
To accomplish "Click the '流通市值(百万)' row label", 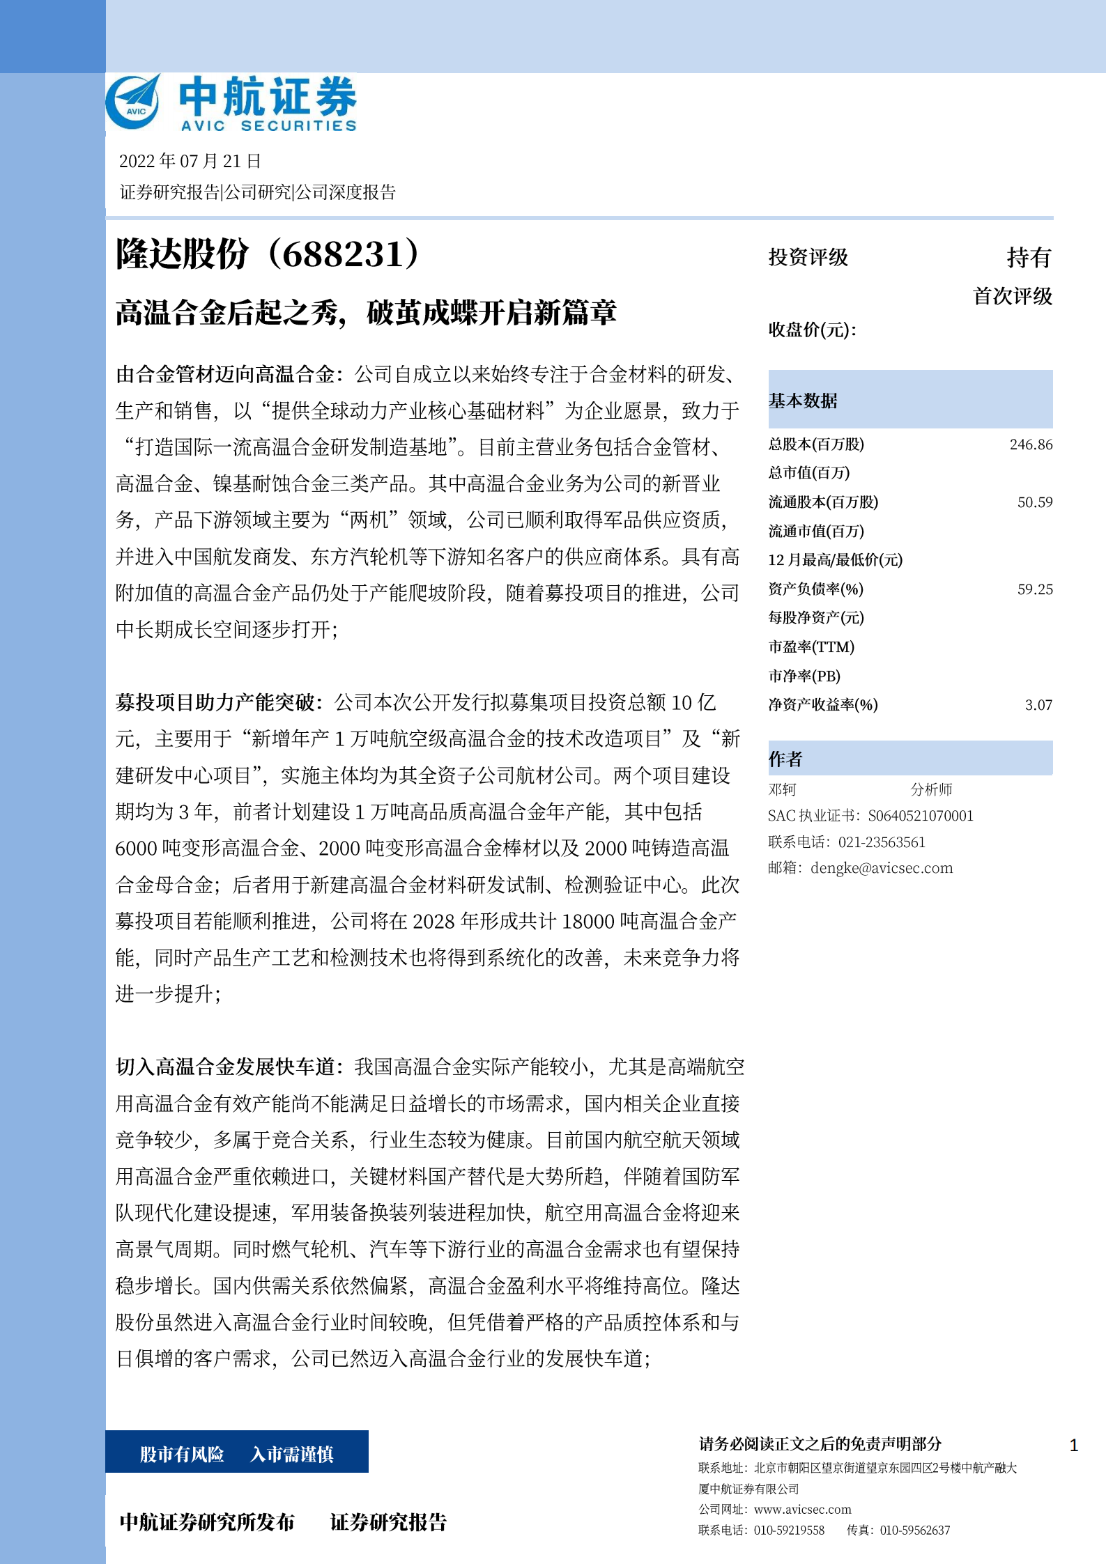I will point(816,532).
